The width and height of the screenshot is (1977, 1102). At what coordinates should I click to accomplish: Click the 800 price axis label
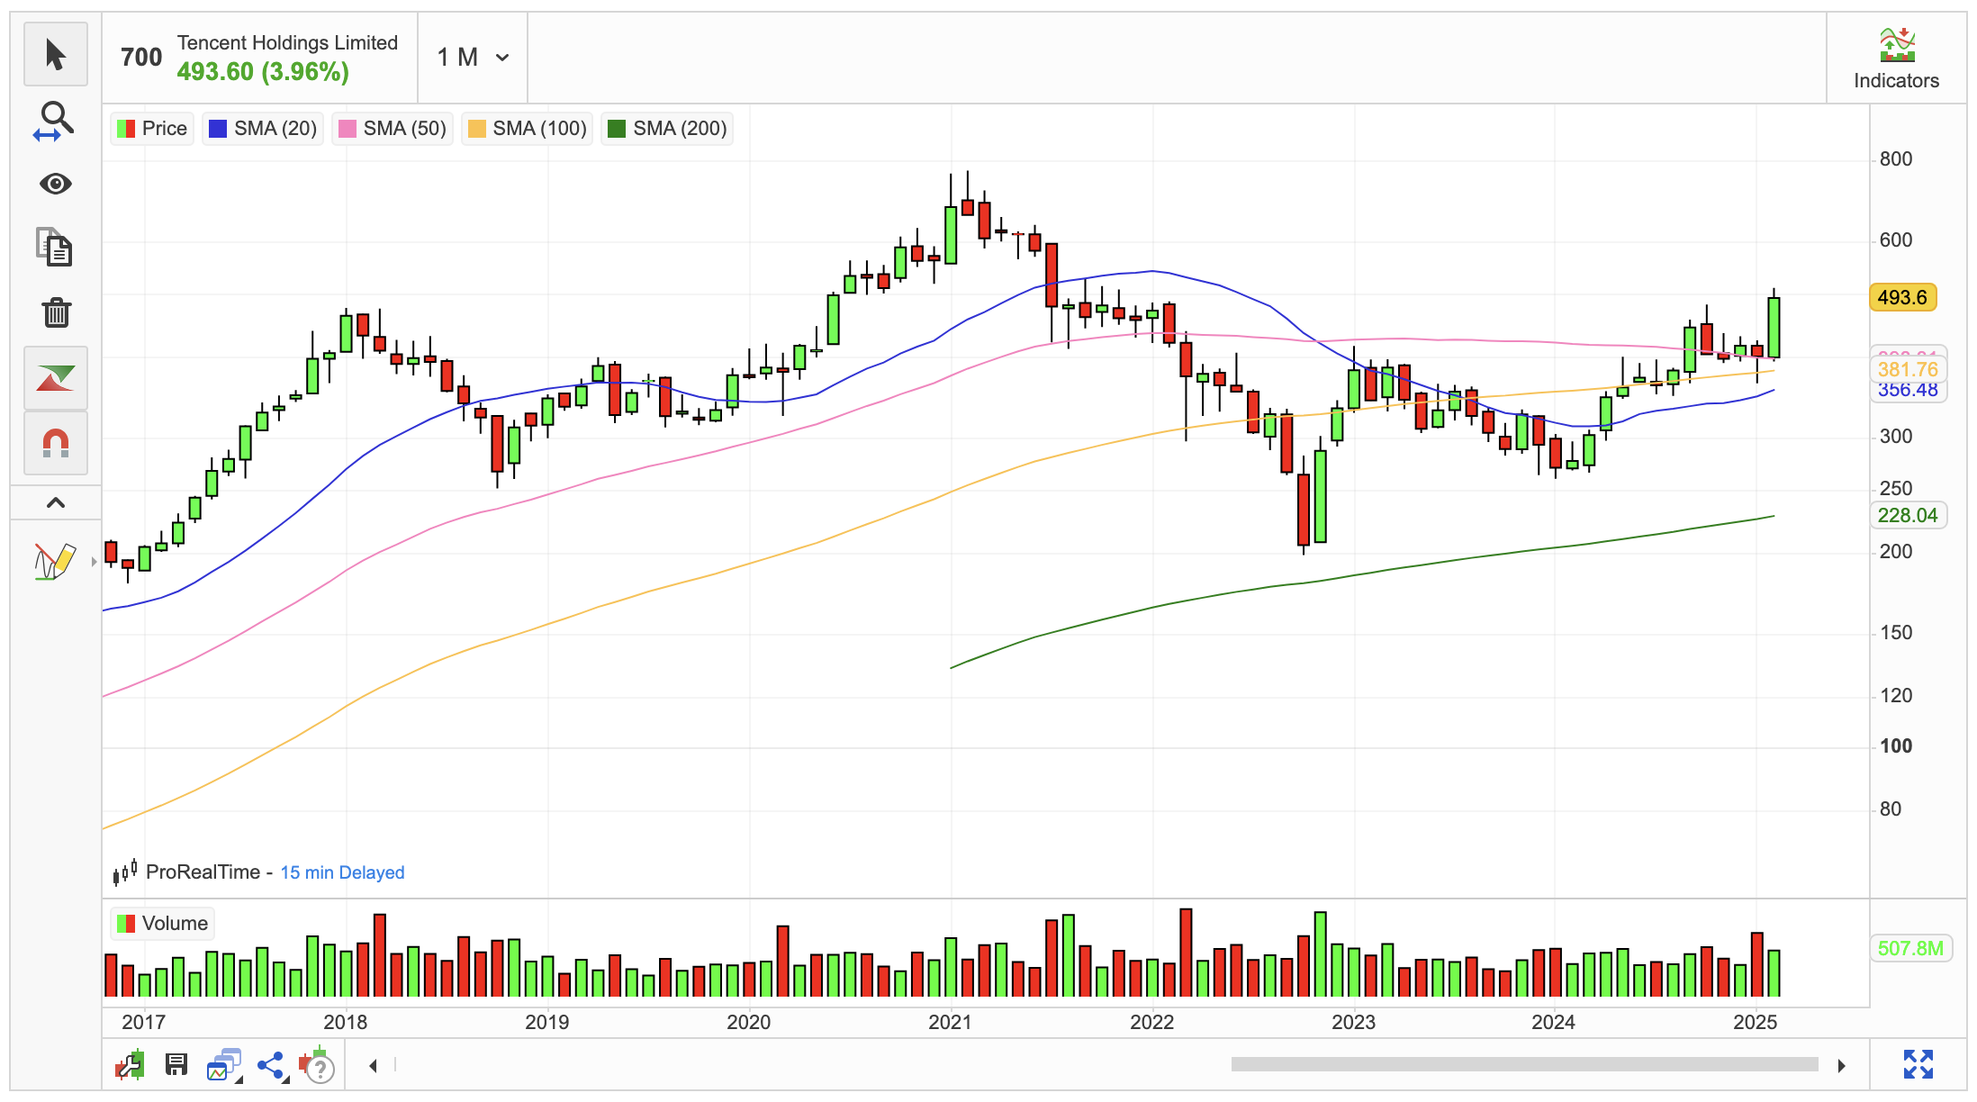click(1896, 159)
